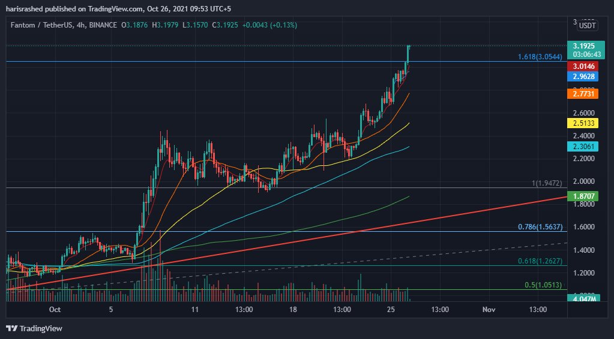Click the Nov label on the time axis

489,310
